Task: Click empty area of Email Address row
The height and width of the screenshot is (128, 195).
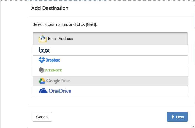Action: click(x=131, y=39)
